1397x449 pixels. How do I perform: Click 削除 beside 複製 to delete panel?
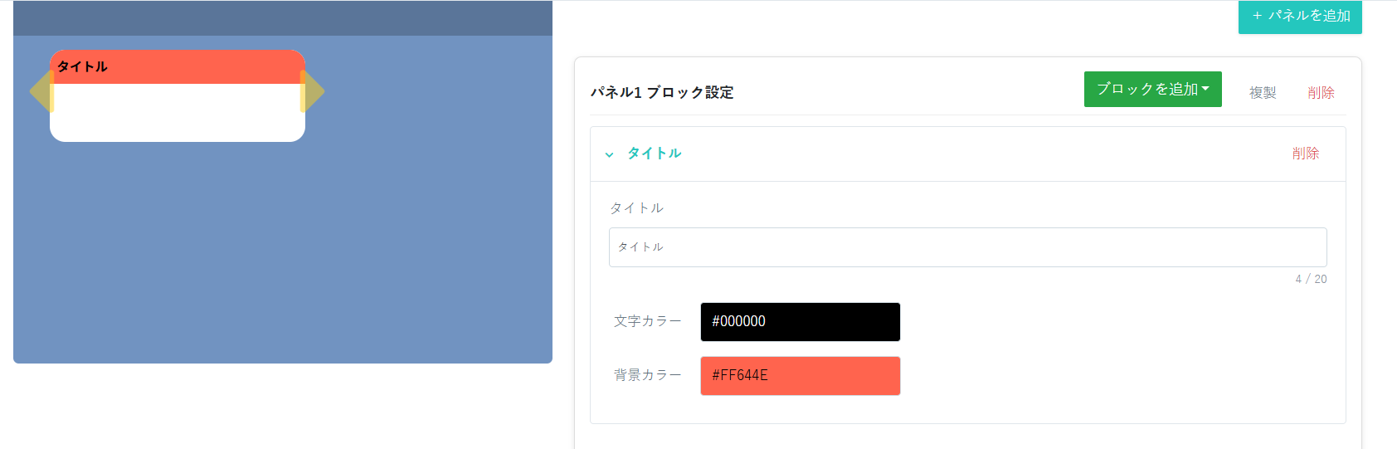point(1321,93)
